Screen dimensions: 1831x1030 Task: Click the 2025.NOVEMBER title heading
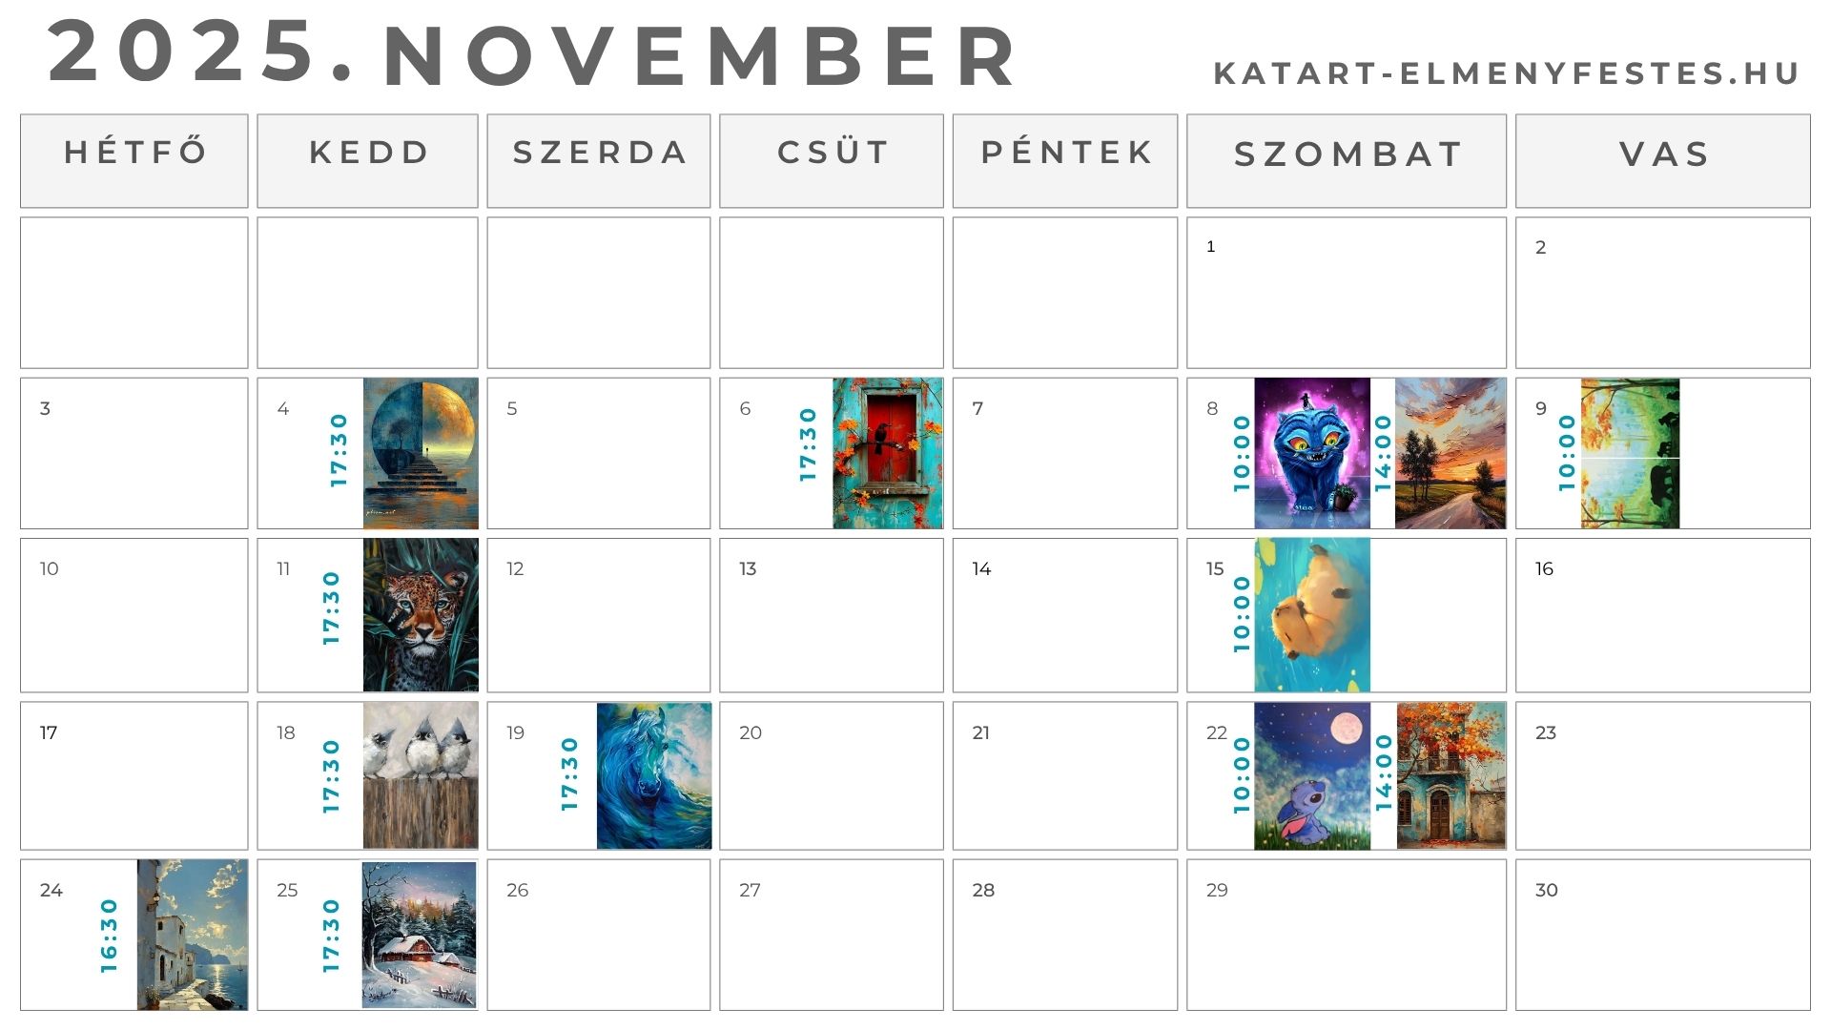click(x=532, y=54)
